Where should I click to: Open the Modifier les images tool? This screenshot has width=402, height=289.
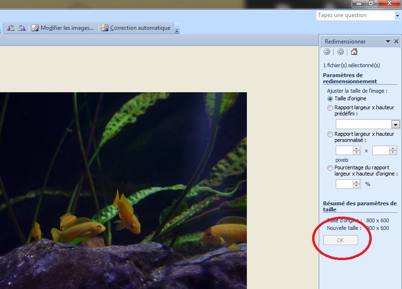click(62, 28)
